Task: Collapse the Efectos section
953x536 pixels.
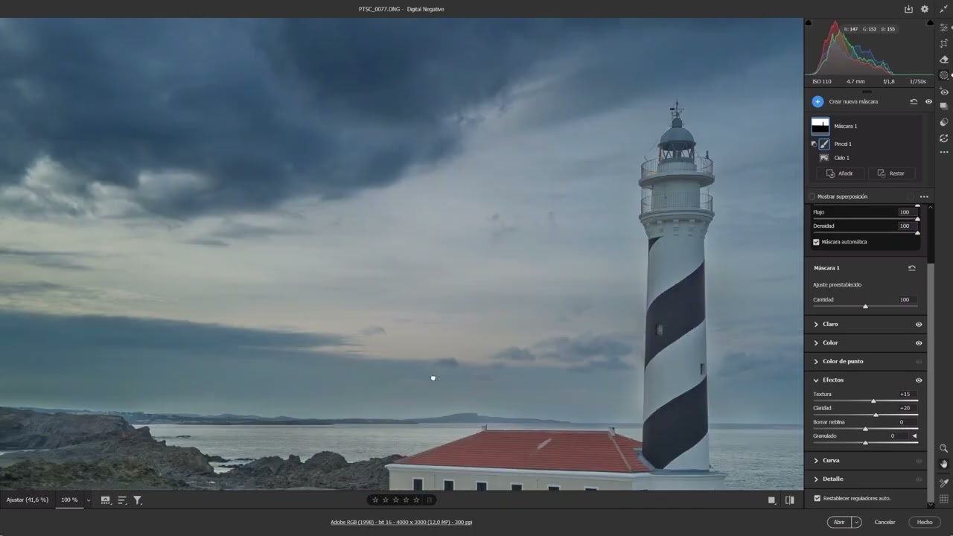Action: (816, 380)
